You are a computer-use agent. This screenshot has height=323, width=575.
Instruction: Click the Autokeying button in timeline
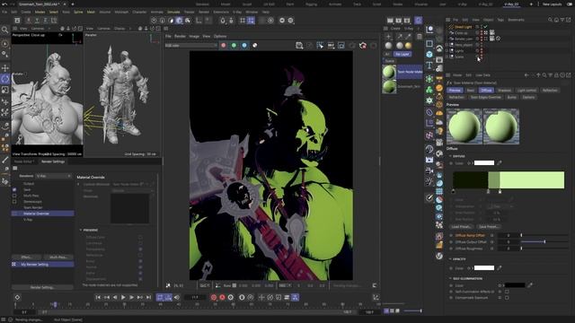click(222, 297)
